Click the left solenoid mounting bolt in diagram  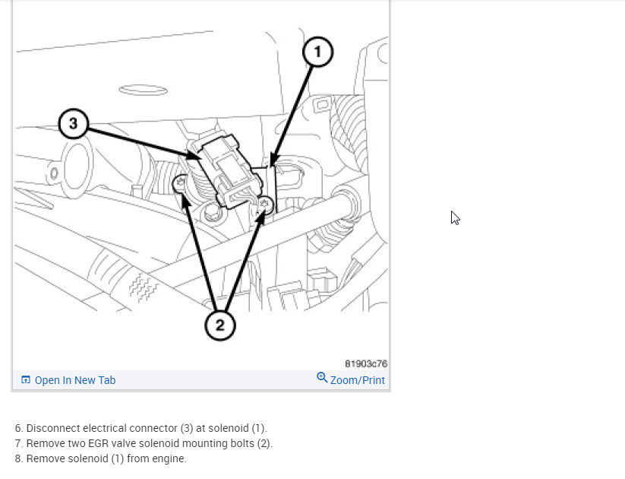pyautogui.click(x=181, y=183)
